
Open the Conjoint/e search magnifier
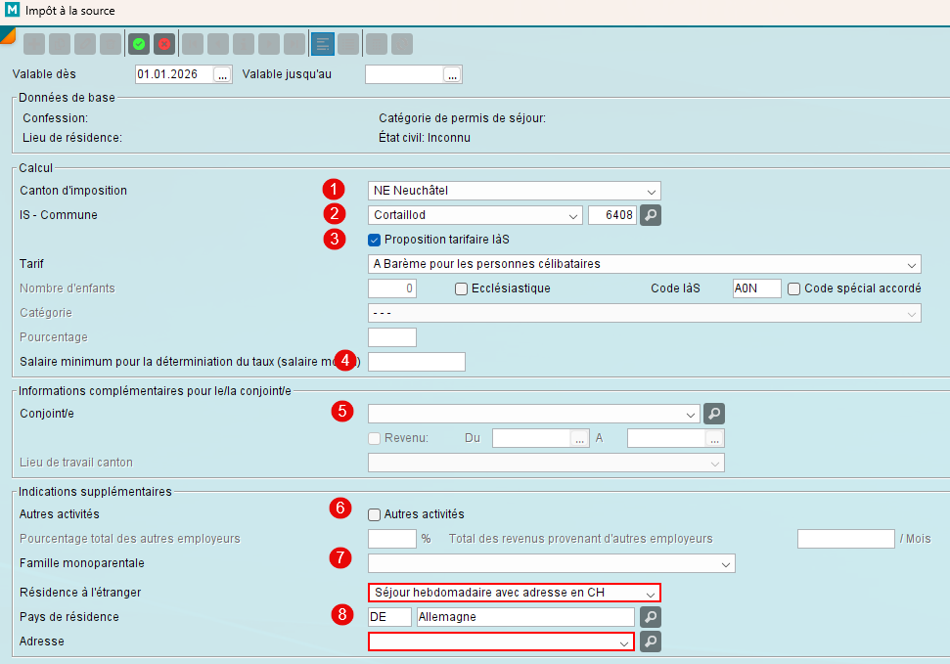coord(715,414)
